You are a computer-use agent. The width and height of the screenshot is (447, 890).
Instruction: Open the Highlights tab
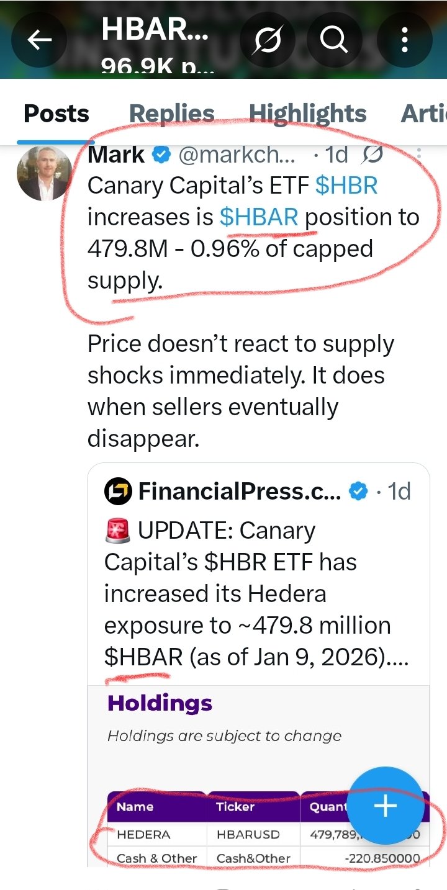307,114
